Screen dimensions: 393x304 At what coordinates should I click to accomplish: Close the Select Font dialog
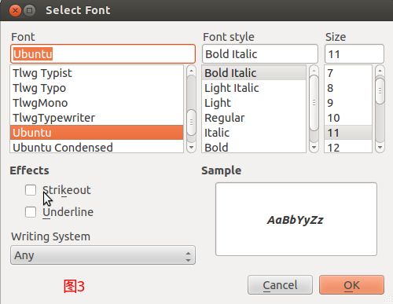[15, 10]
